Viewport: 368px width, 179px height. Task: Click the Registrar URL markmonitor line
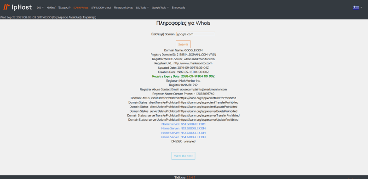point(183,63)
